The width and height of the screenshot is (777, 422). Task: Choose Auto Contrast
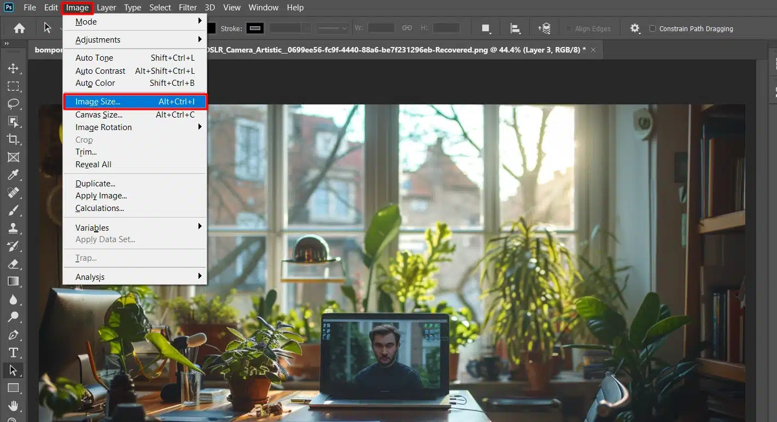(x=135, y=71)
